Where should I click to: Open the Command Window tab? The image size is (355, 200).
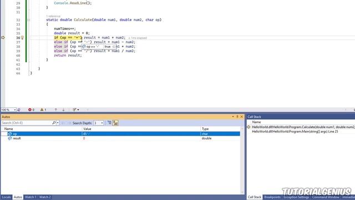326,197
